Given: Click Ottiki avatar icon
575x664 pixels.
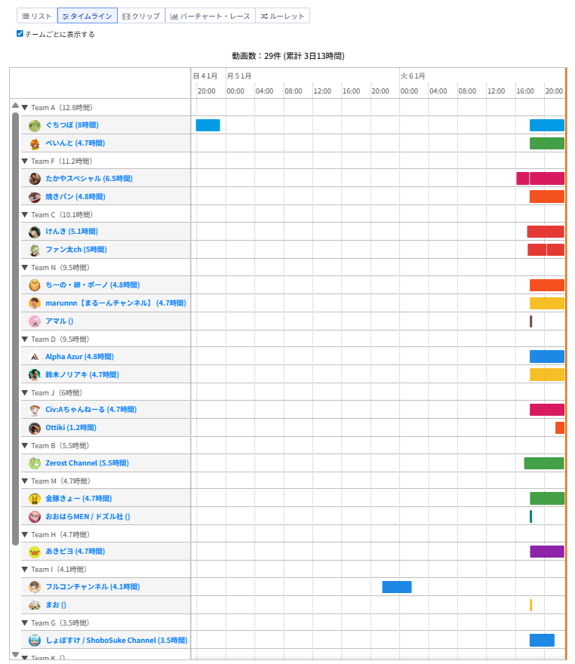Looking at the screenshot, I should click(35, 428).
